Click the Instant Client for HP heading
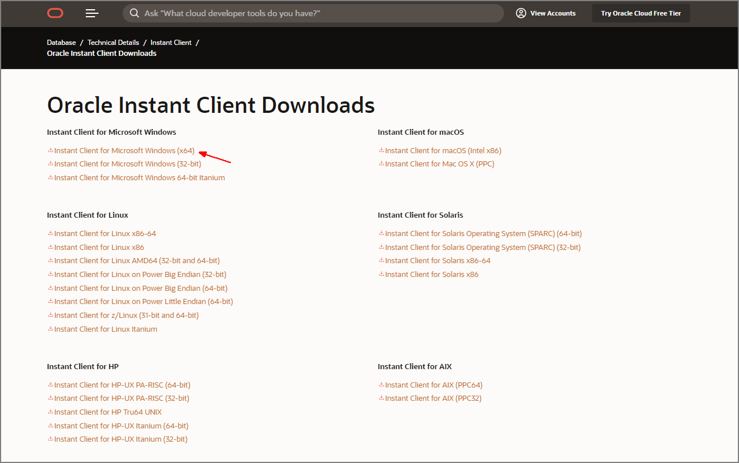 point(83,366)
